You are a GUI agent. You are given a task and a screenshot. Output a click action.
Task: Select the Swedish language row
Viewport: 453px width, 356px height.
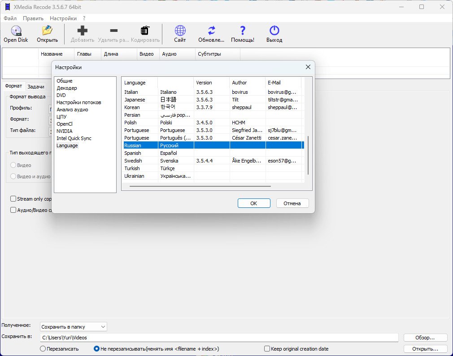(213, 161)
